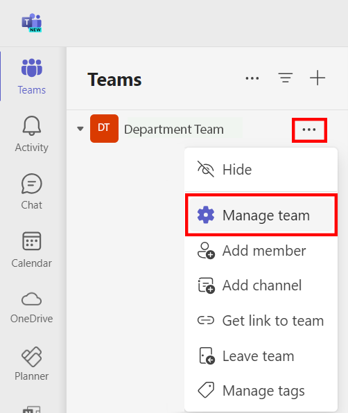Image resolution: width=348 pixels, height=413 pixels.
Task: Select Manage team menu item
Action: 261,216
